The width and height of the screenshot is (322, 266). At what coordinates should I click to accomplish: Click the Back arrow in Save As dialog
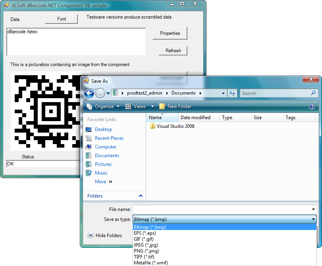pyautogui.click(x=89, y=93)
